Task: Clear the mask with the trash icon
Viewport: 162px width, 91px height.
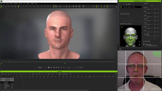Action: pos(139,45)
